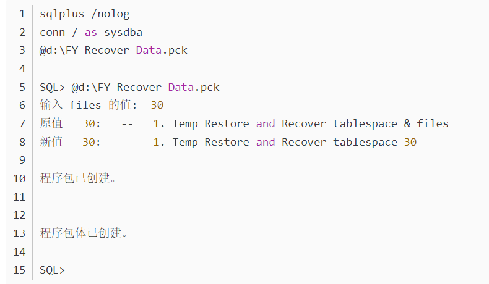Click '& files' at end of line 7

426,124
